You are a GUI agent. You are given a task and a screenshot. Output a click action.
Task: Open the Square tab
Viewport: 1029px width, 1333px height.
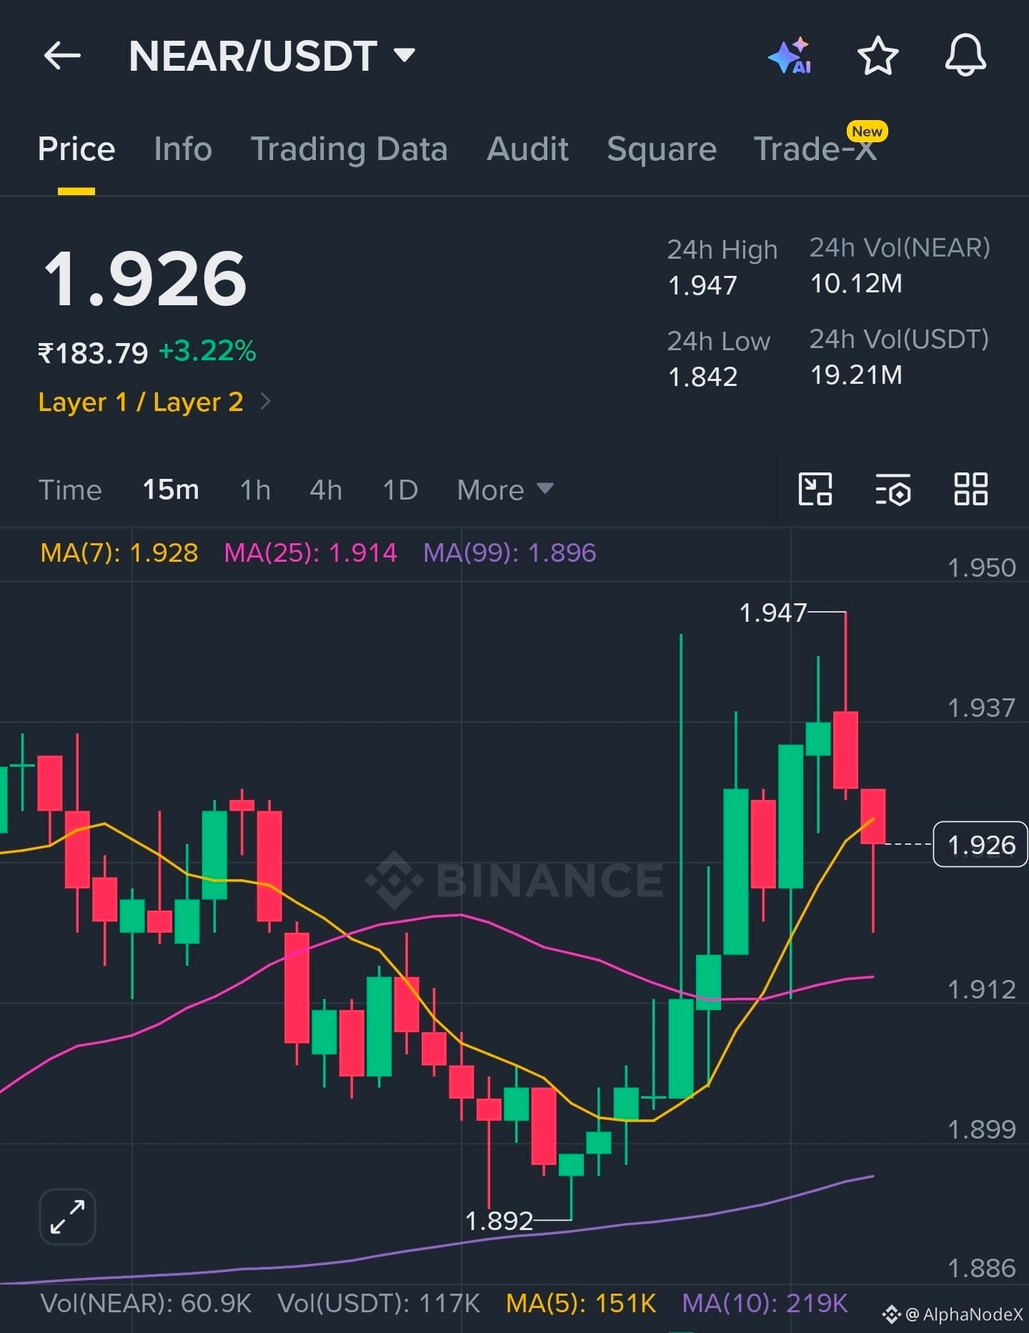[662, 149]
